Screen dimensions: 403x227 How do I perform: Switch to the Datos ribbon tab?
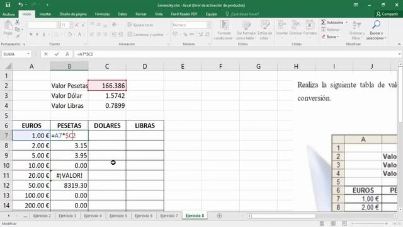(x=123, y=14)
